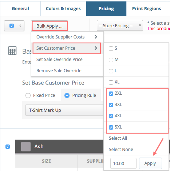Screen dimensions: 170x171
Task: Uncheck the Ash color row checkbox
Action: (x=8, y=147)
